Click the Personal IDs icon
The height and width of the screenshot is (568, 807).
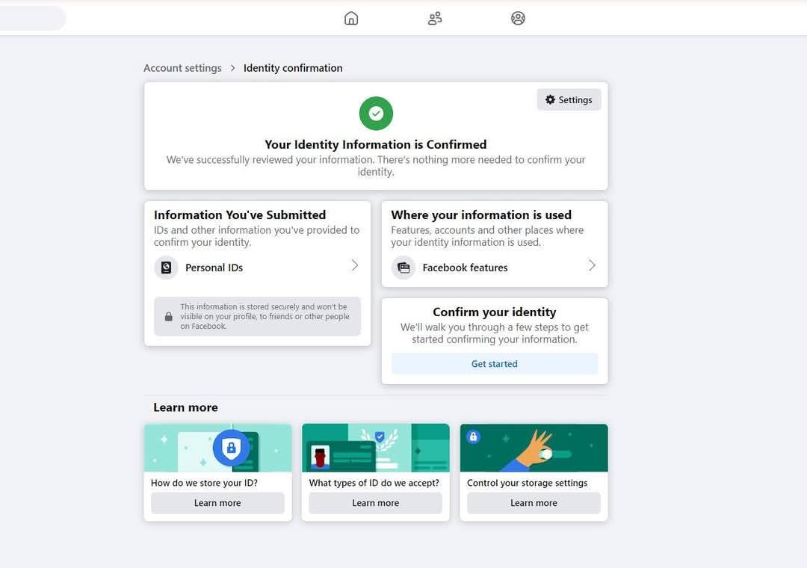coord(166,268)
